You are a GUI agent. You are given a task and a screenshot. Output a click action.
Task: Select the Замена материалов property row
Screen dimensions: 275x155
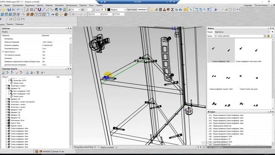coord(36,42)
